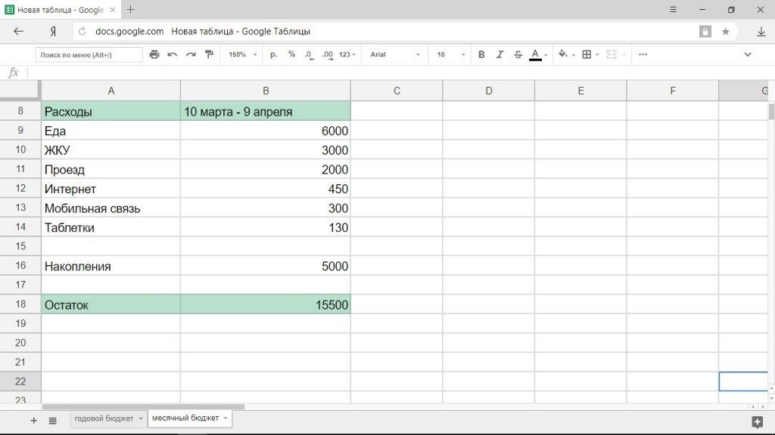Undo the last action

(x=172, y=54)
